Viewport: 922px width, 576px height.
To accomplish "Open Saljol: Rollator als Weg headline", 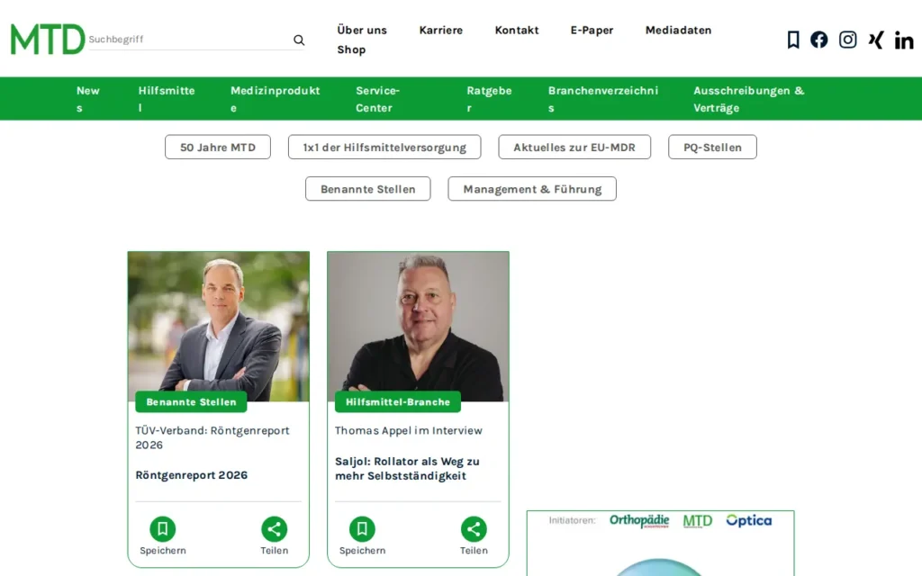I will click(408, 468).
